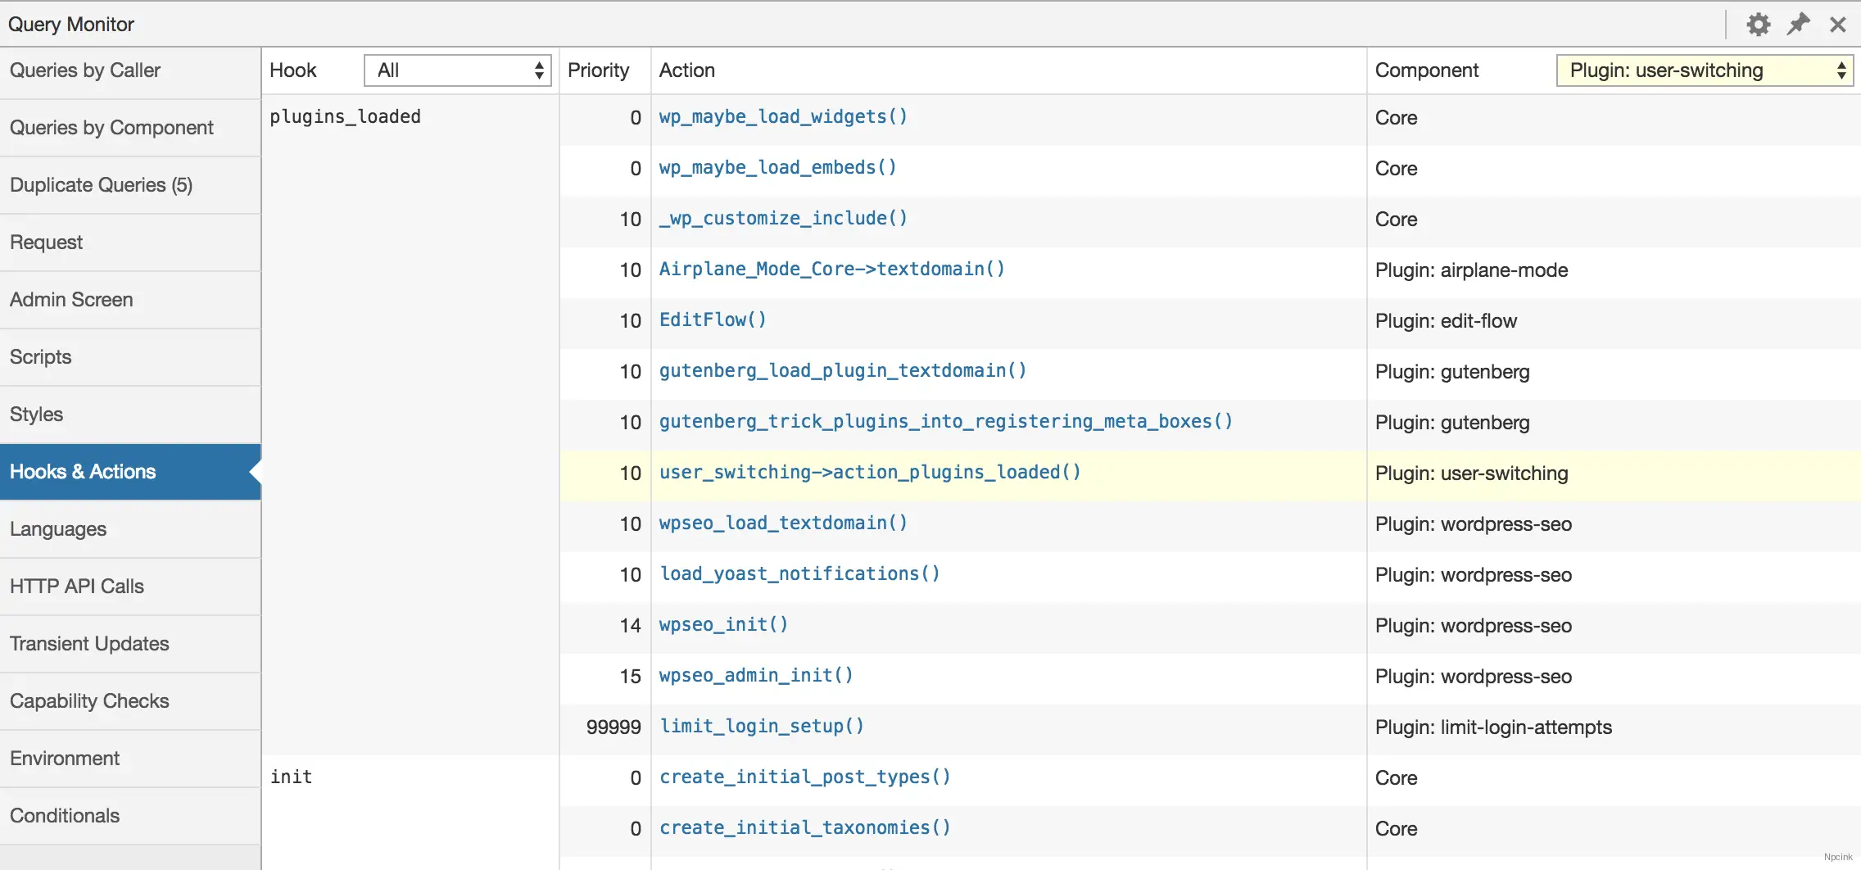Pin the Query Monitor panel

(1799, 24)
